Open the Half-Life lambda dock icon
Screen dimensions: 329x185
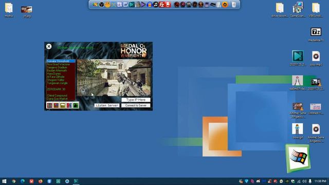201,5
